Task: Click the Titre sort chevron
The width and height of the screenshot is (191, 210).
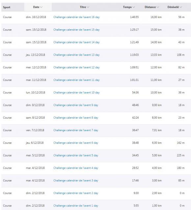Action: point(88,7)
